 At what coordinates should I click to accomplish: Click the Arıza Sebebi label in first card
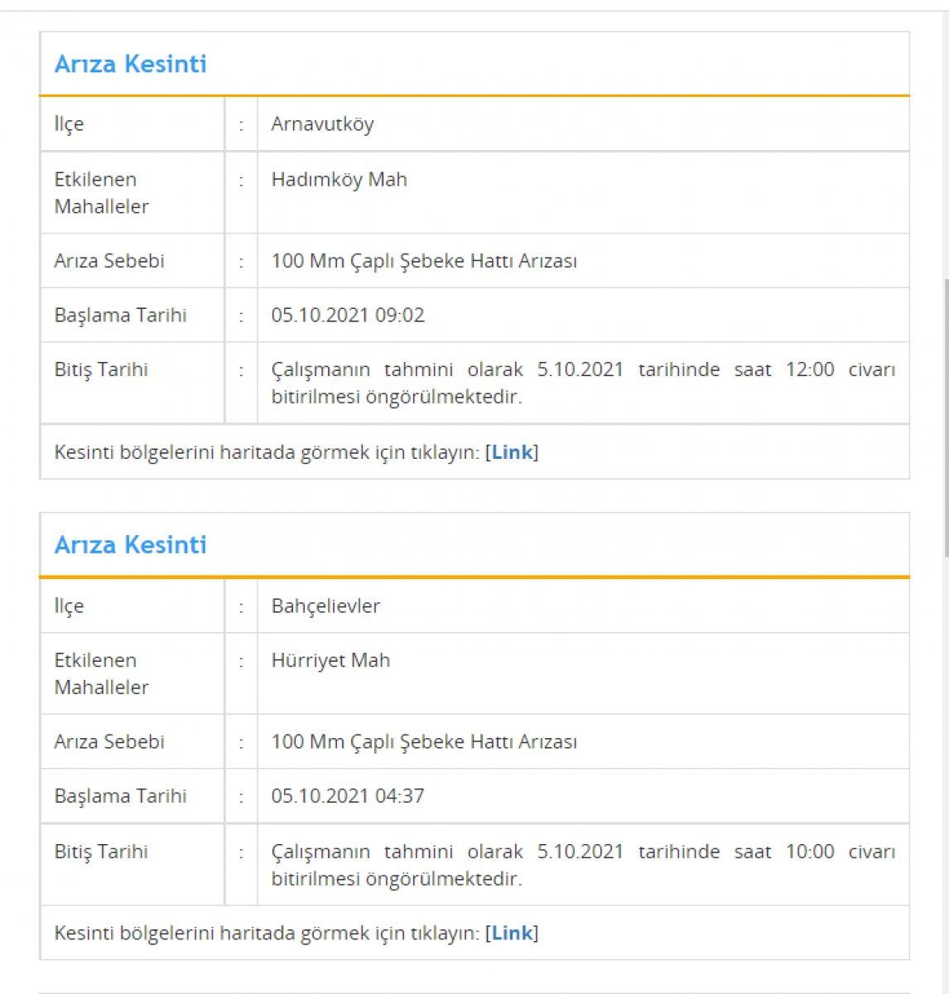coord(103,262)
